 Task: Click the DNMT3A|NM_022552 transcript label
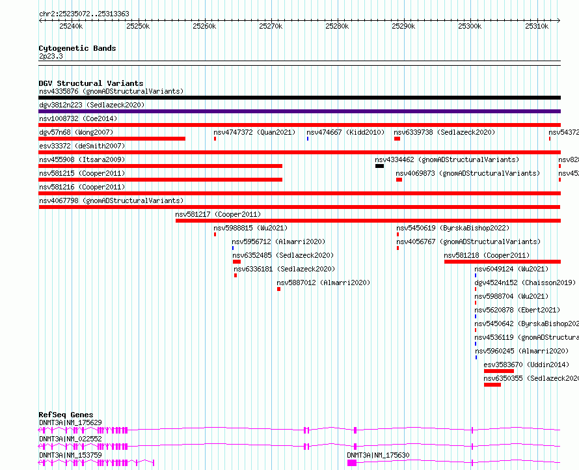[x=70, y=439]
